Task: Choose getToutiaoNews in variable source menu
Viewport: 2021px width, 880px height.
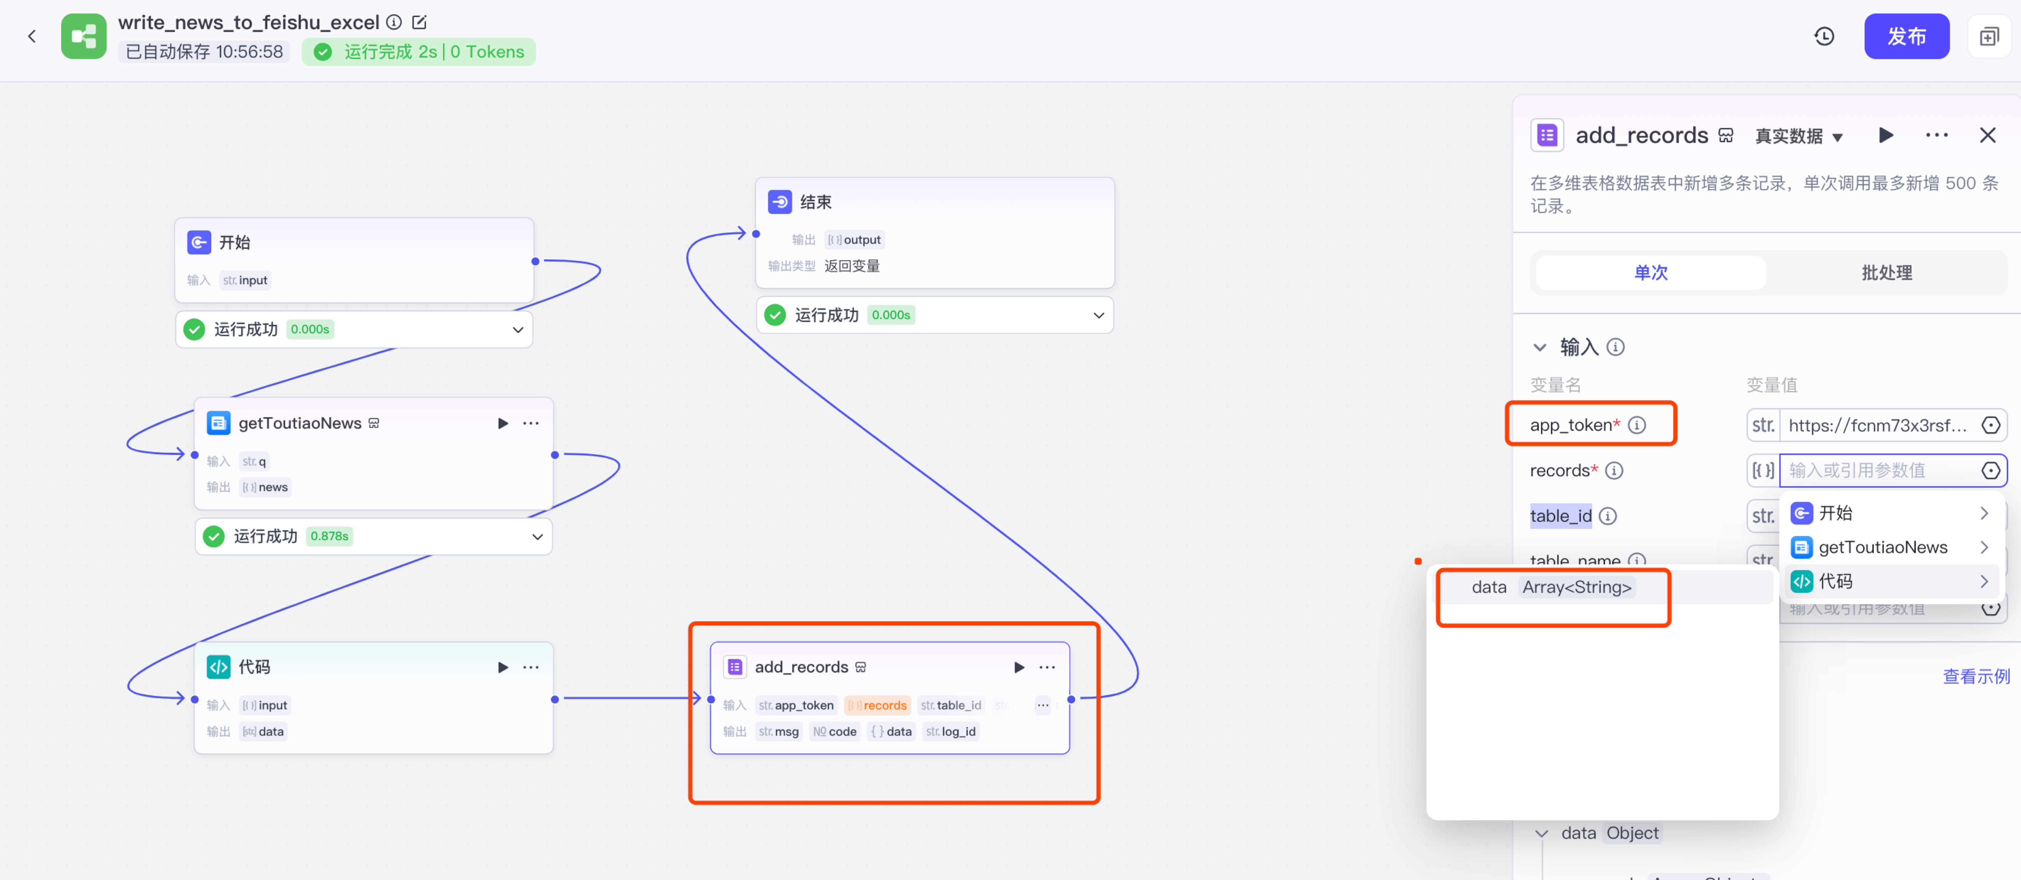Action: (x=1883, y=547)
